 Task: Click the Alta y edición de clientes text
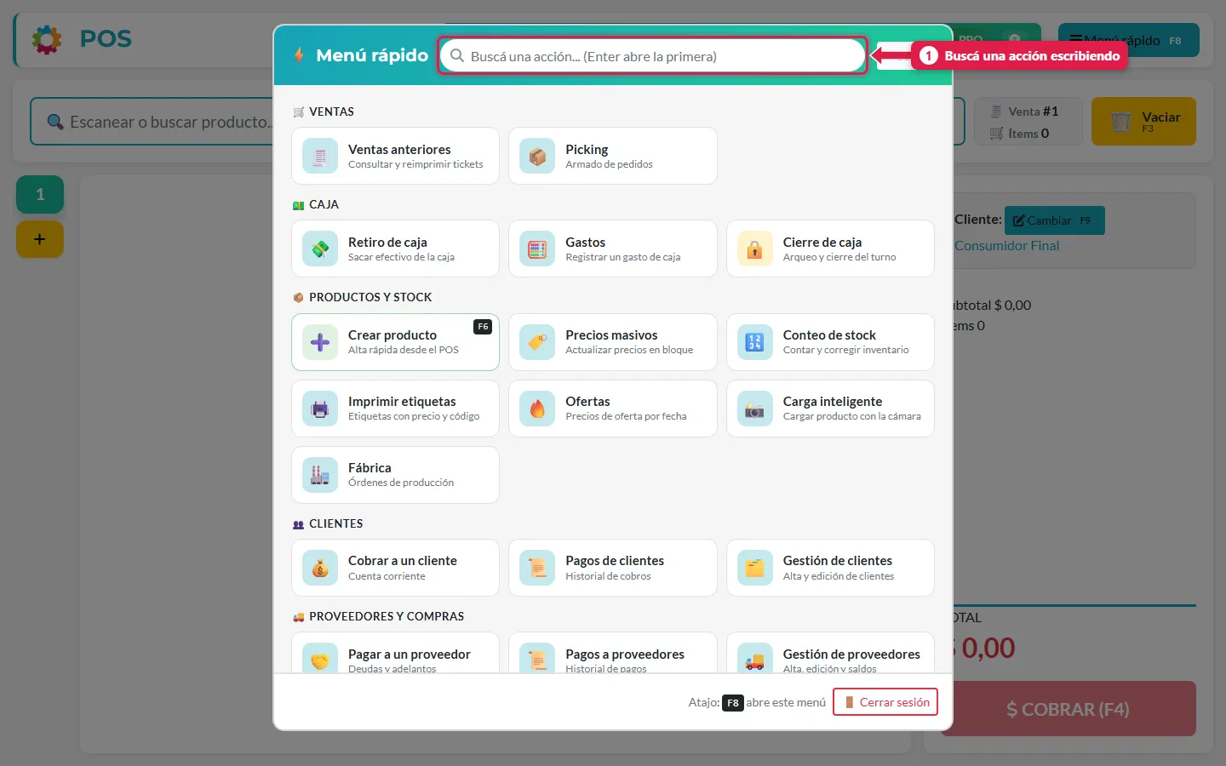tap(839, 576)
